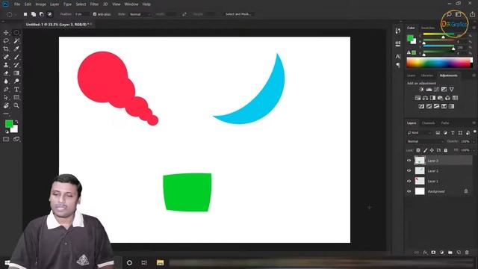The width and height of the screenshot is (478, 269).
Task: Create a new layer group folder
Action: [450, 253]
